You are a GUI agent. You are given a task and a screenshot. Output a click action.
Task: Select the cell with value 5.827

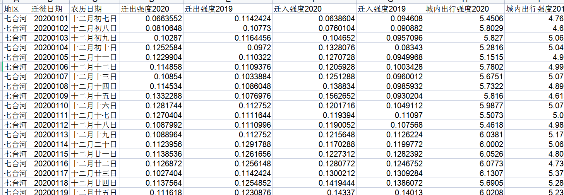pyautogui.click(x=465, y=38)
